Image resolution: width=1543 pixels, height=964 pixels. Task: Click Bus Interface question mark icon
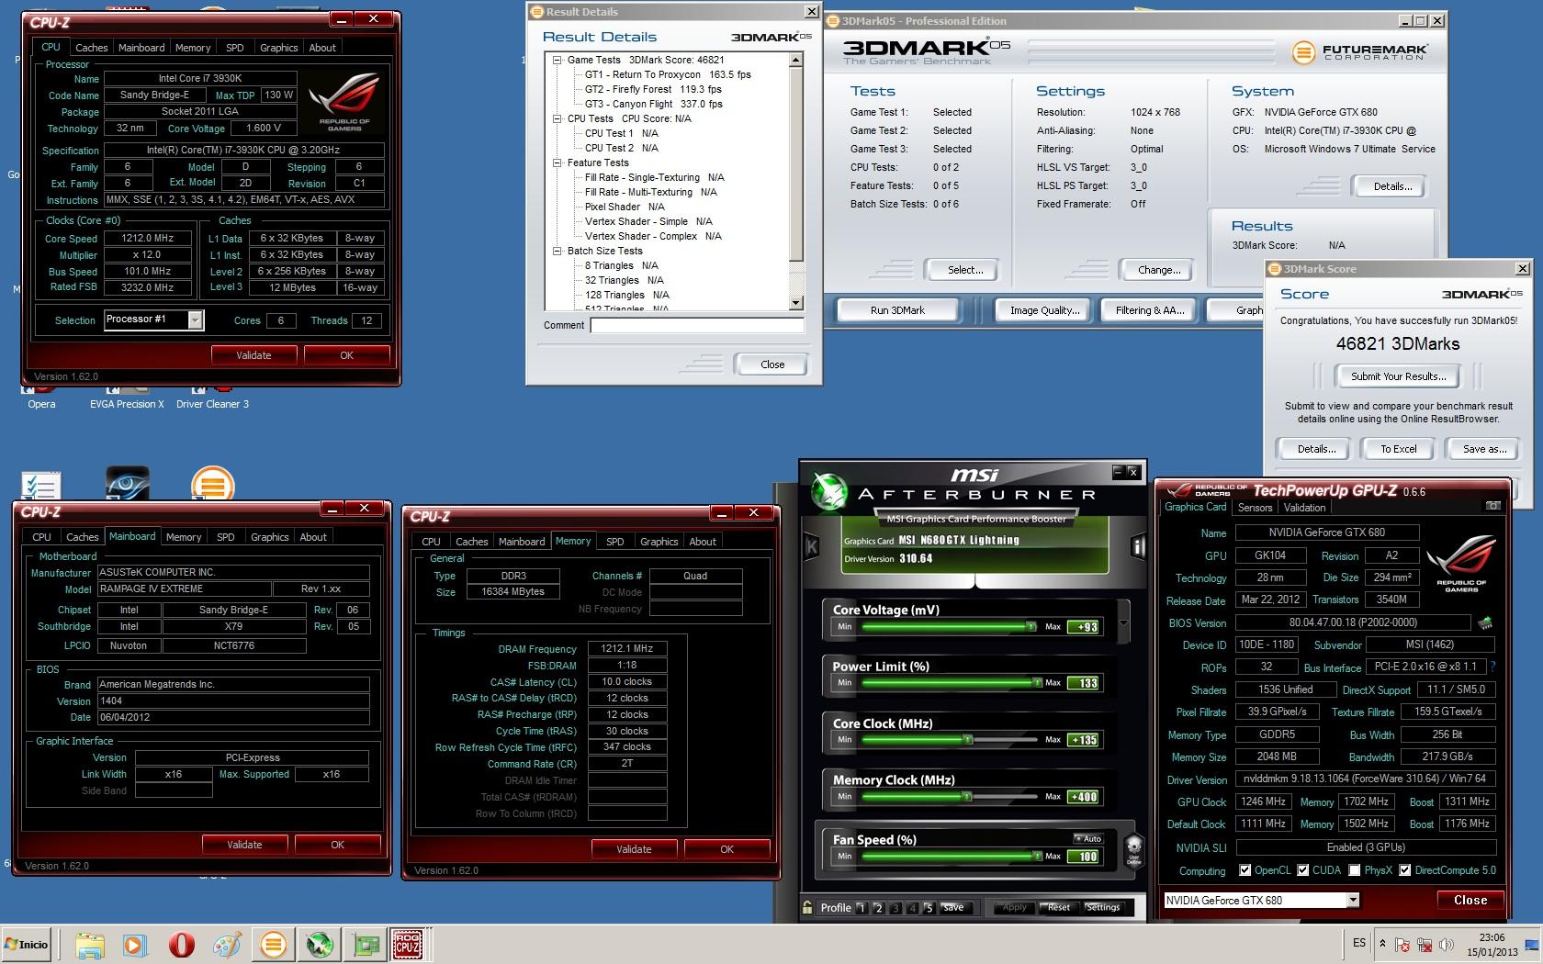[1492, 667]
